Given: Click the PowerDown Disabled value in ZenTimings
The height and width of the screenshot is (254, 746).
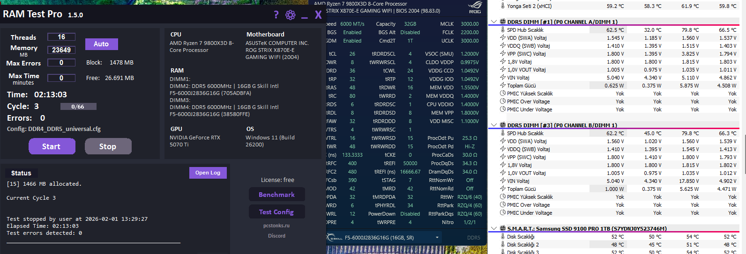Looking at the screenshot, I should pyautogui.click(x=410, y=214).
